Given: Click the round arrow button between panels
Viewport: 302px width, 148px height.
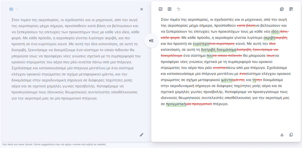Looking at the screenshot, I should click(151, 41).
